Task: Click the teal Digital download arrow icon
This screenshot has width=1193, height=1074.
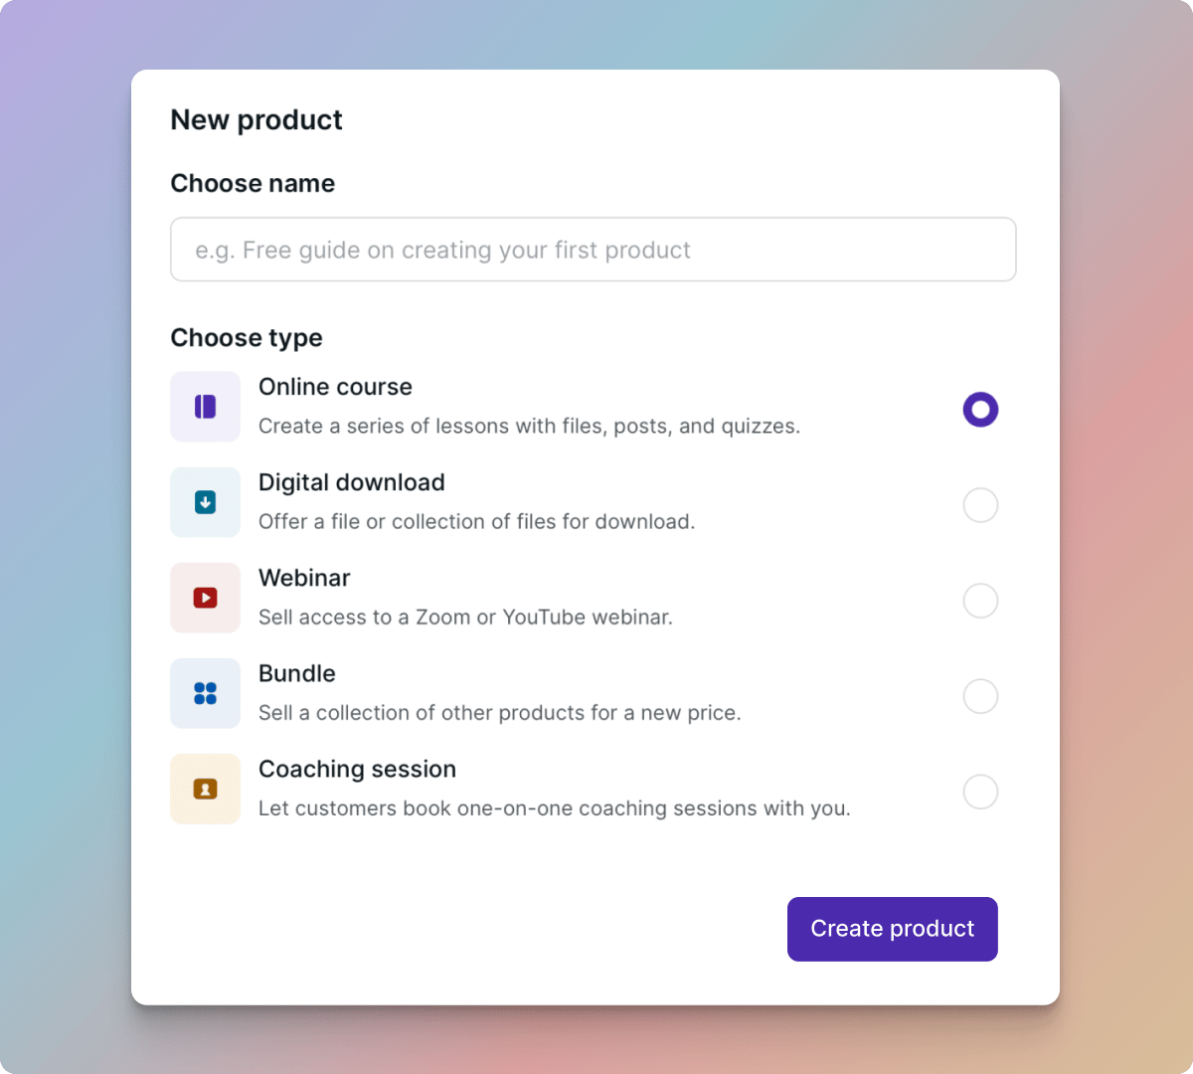Action: [205, 502]
